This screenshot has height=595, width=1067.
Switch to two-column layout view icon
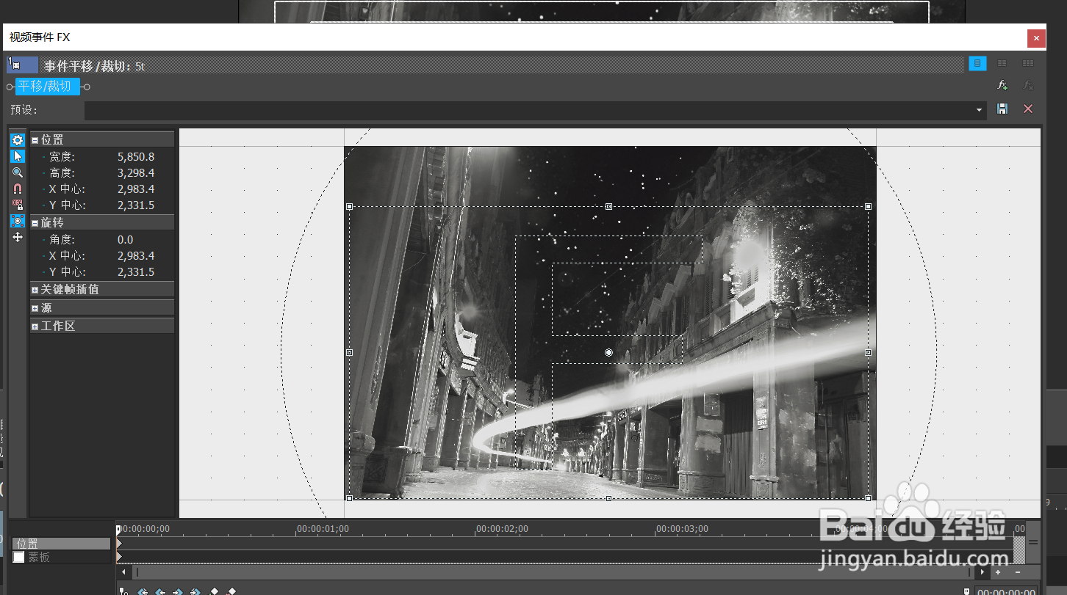[x=1002, y=64]
